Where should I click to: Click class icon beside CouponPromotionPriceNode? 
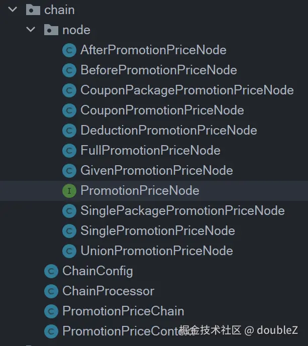coord(69,110)
